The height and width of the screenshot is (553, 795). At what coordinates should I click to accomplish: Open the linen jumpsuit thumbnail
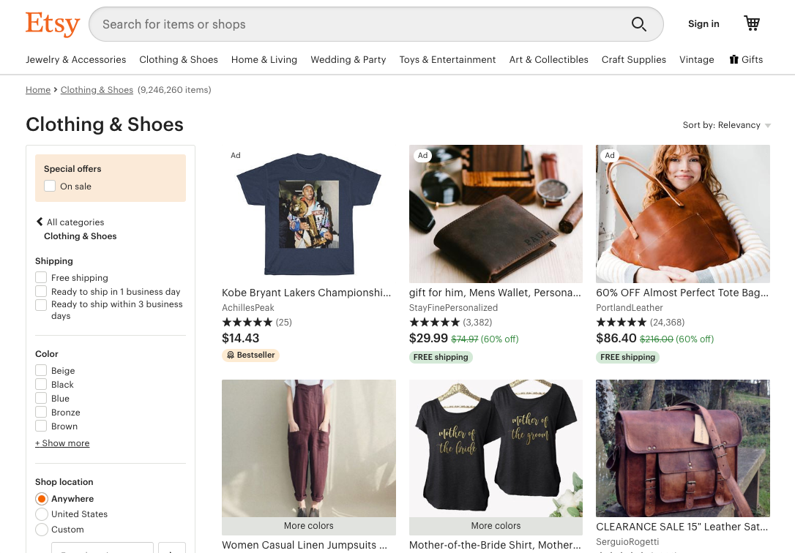click(x=309, y=448)
